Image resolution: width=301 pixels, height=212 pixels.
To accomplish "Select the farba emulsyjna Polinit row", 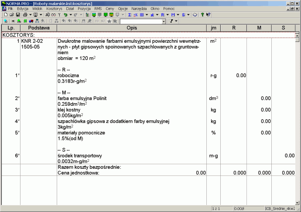I will coord(82,98).
